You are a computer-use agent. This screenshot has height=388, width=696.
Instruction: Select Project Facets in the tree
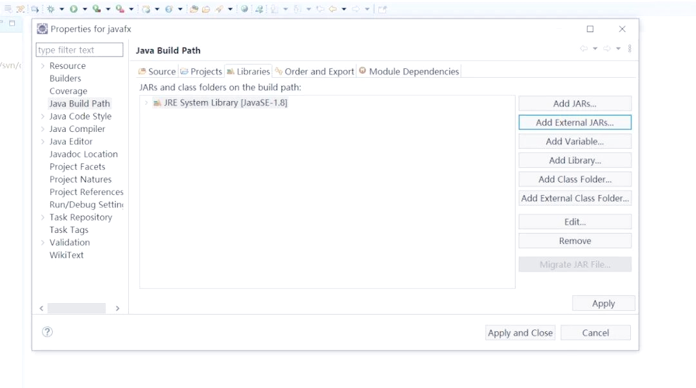point(77,167)
